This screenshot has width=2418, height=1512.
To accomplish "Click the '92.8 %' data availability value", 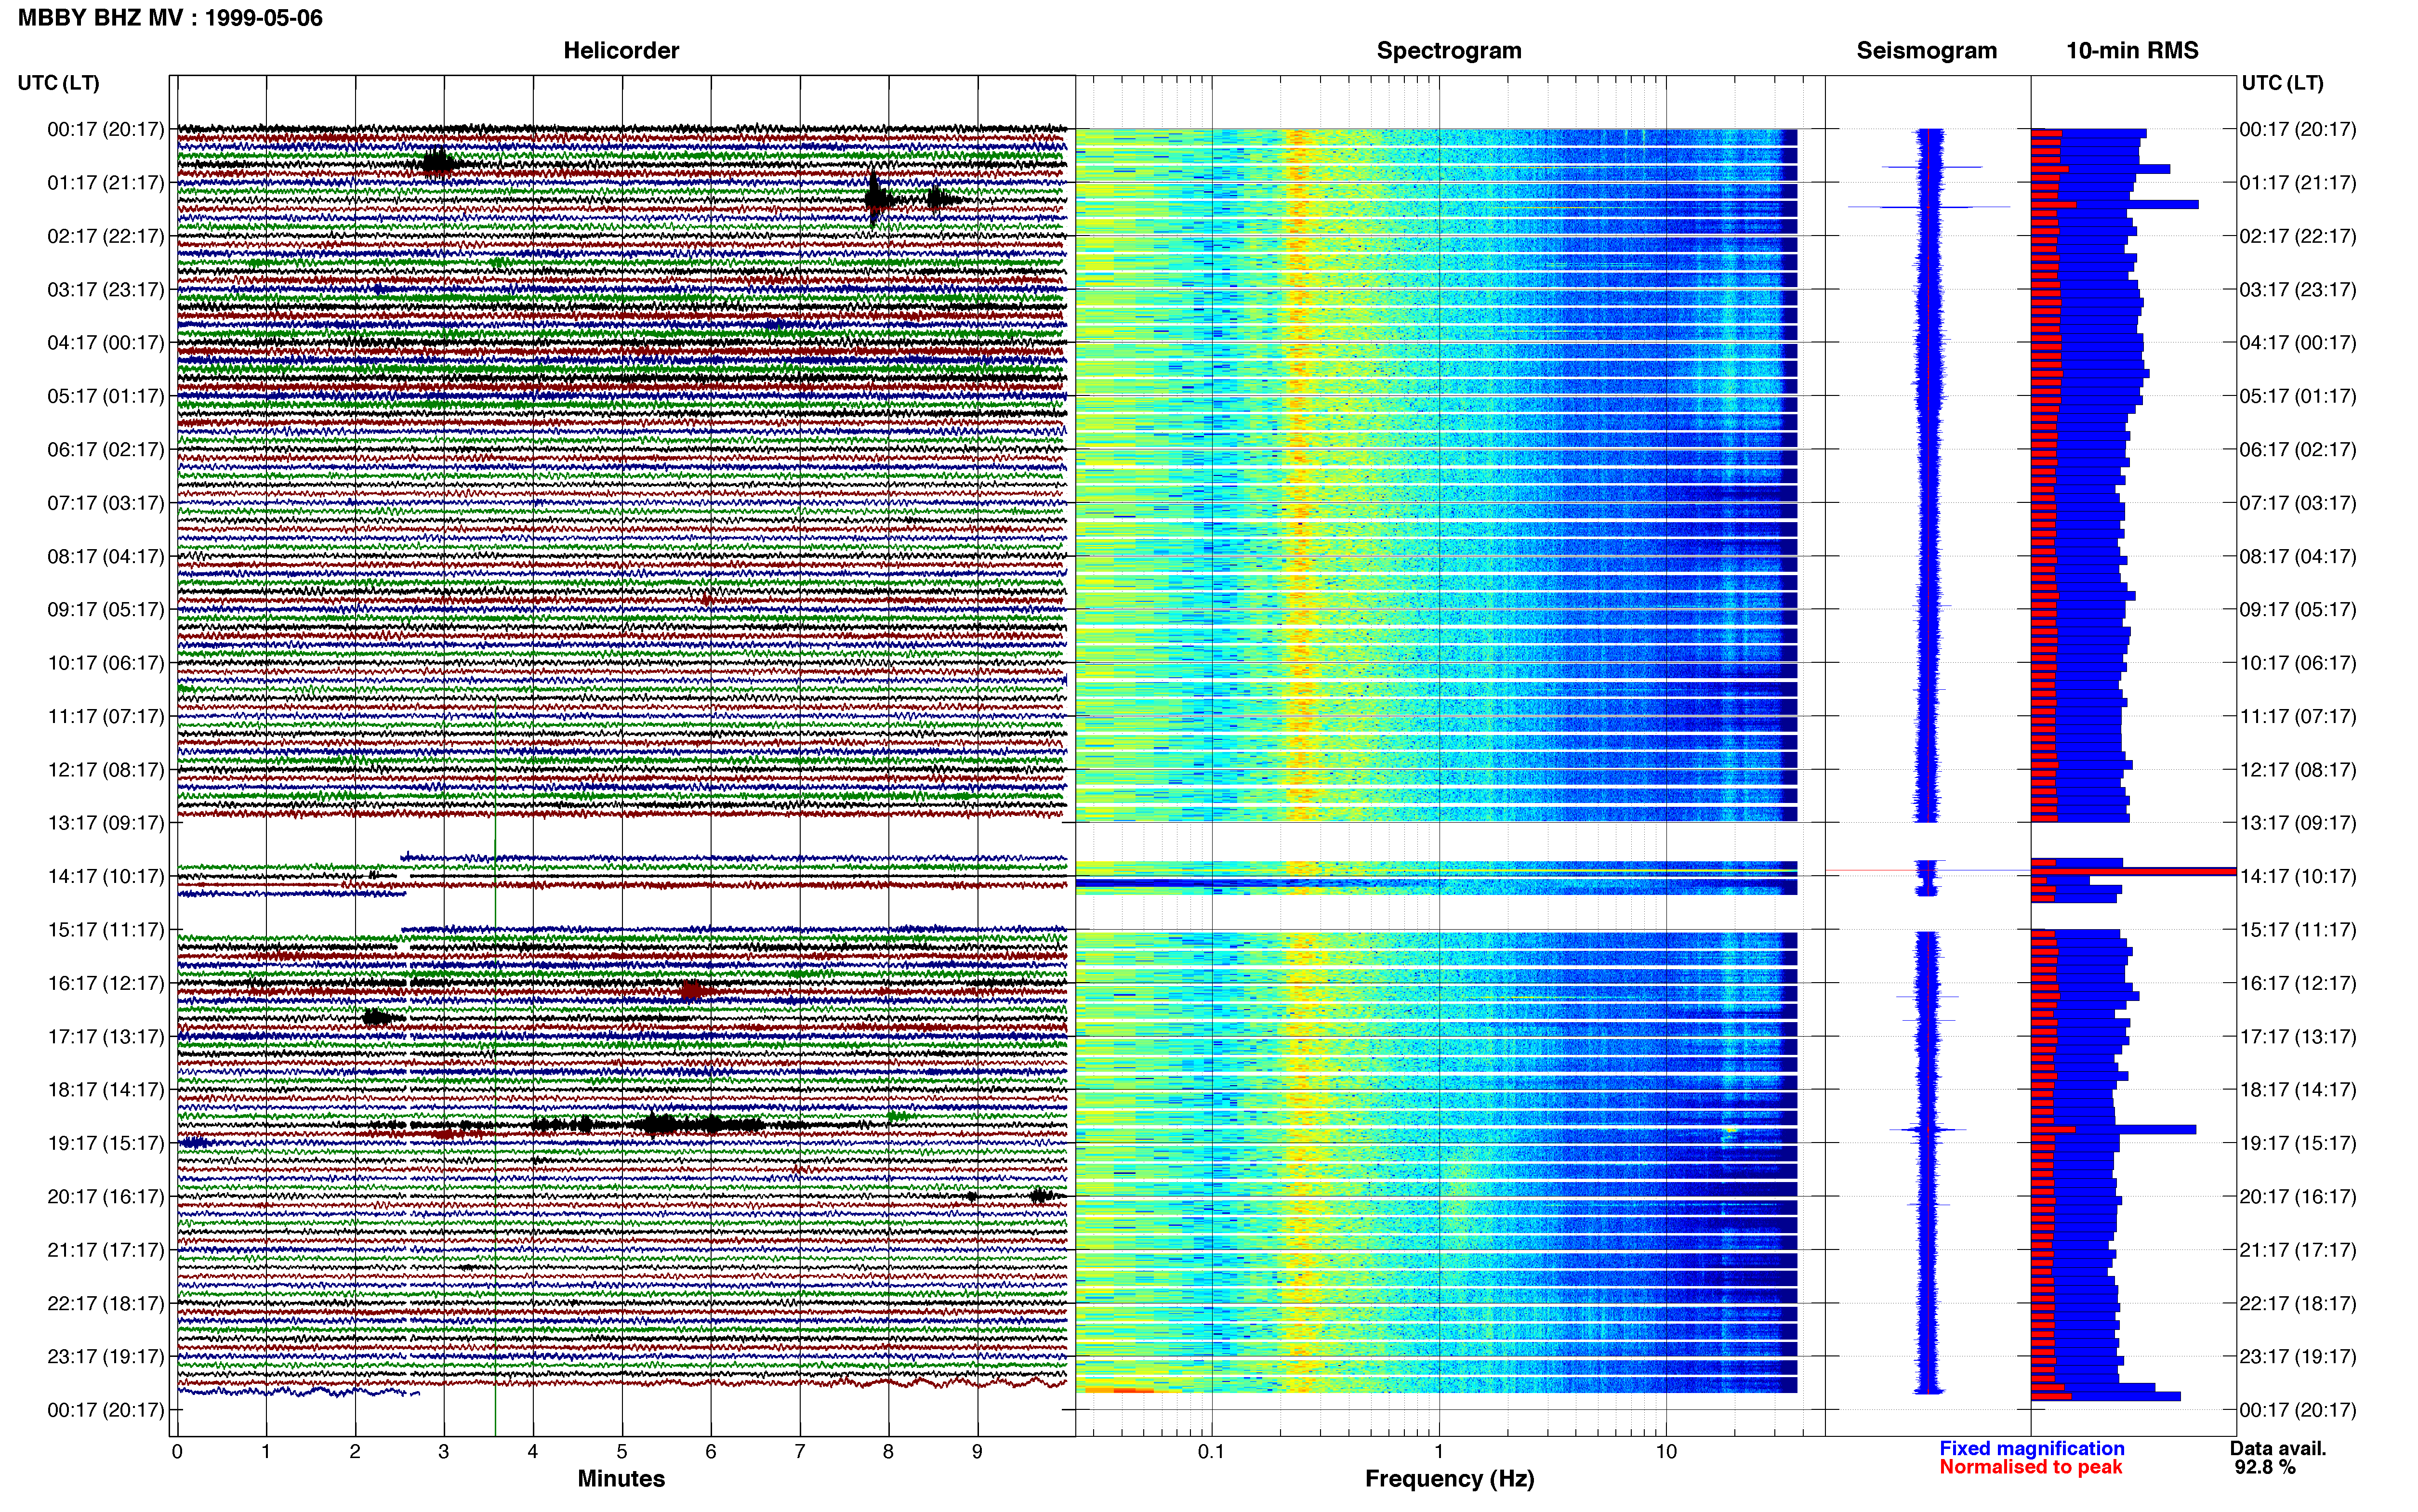I will pos(2265,1467).
